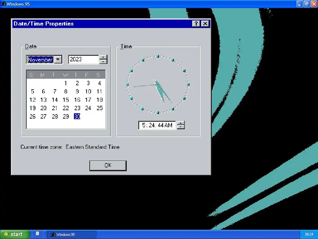Restore down the Windows 95 outer window
The height and width of the screenshot is (239, 318).
307,4
